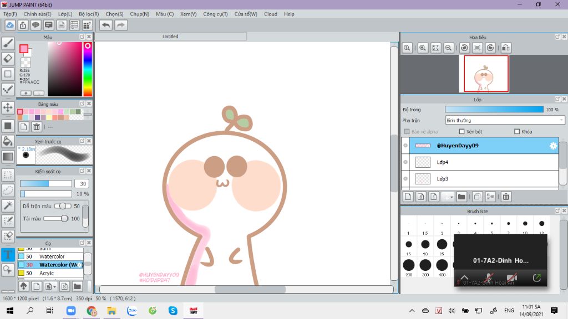Enable the Xén bớt (clipping) checkbox
Viewport: 568px width, 319px height.
tap(461, 132)
